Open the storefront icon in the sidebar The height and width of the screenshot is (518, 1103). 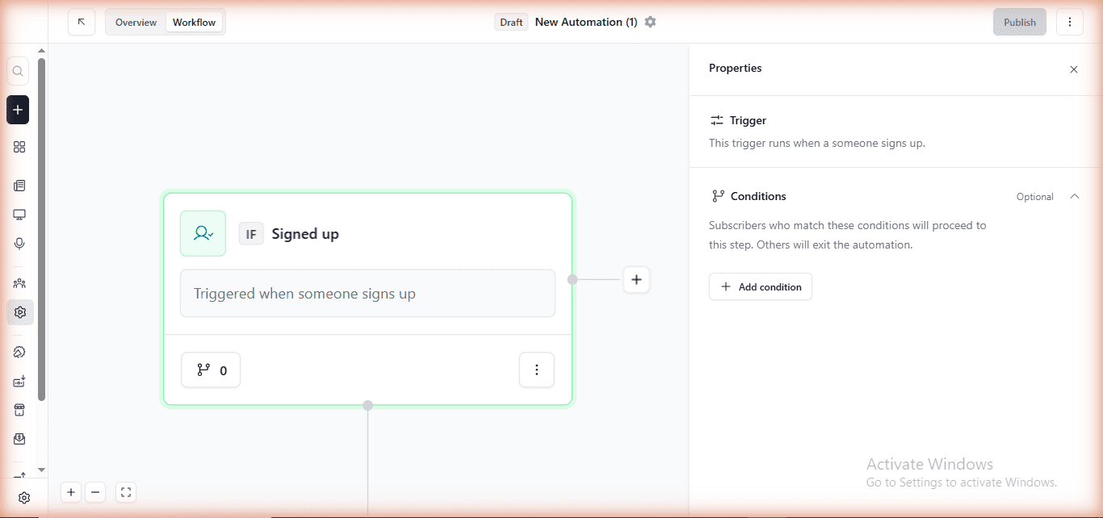(x=19, y=410)
